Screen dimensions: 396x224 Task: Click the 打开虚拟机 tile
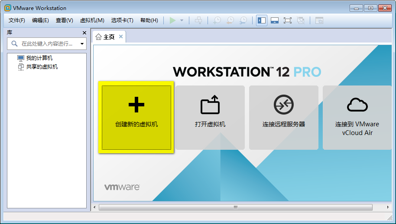210,118
